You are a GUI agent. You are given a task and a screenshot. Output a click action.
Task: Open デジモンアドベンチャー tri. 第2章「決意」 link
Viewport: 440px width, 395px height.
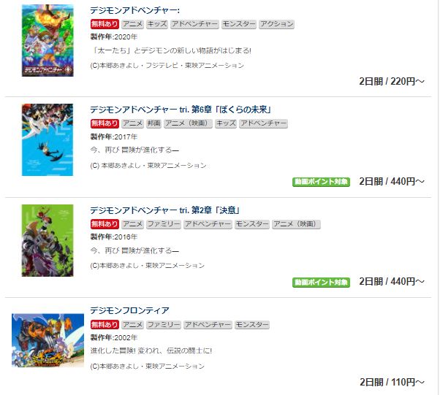coord(164,210)
